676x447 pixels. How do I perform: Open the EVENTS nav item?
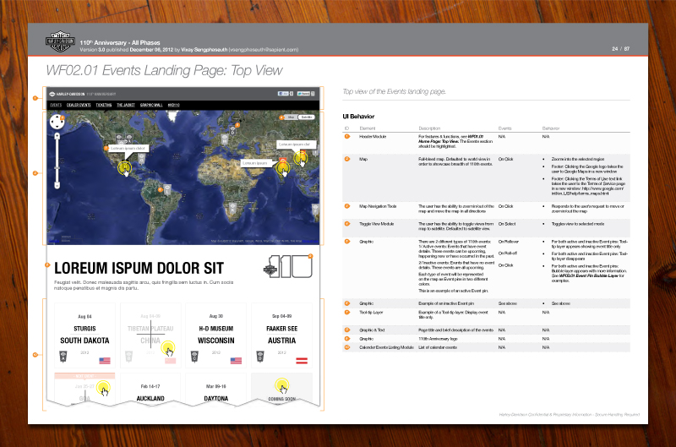pyautogui.click(x=56, y=105)
